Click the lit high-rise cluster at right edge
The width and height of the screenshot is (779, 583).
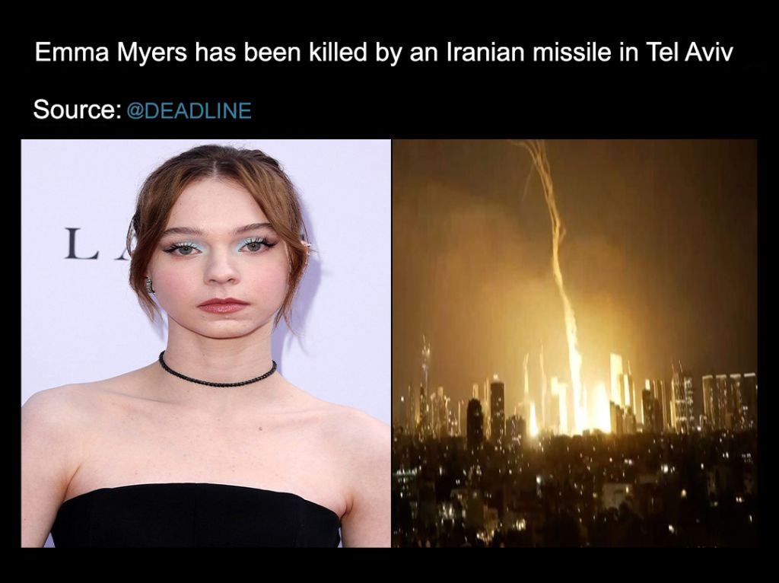tap(729, 400)
